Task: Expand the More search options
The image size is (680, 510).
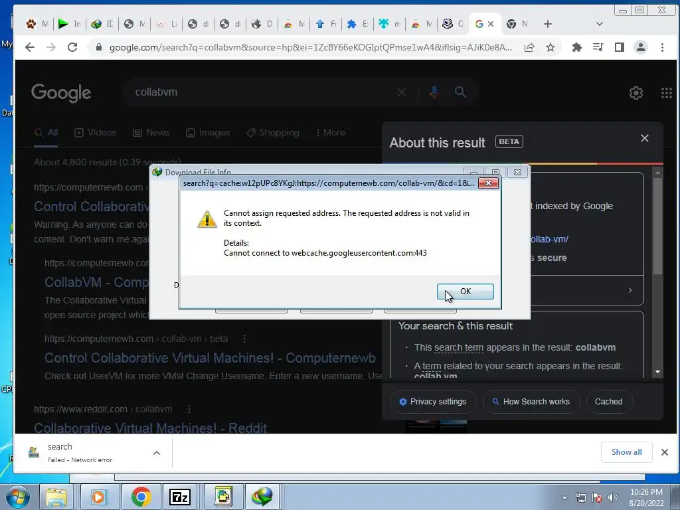Action: coord(331,133)
